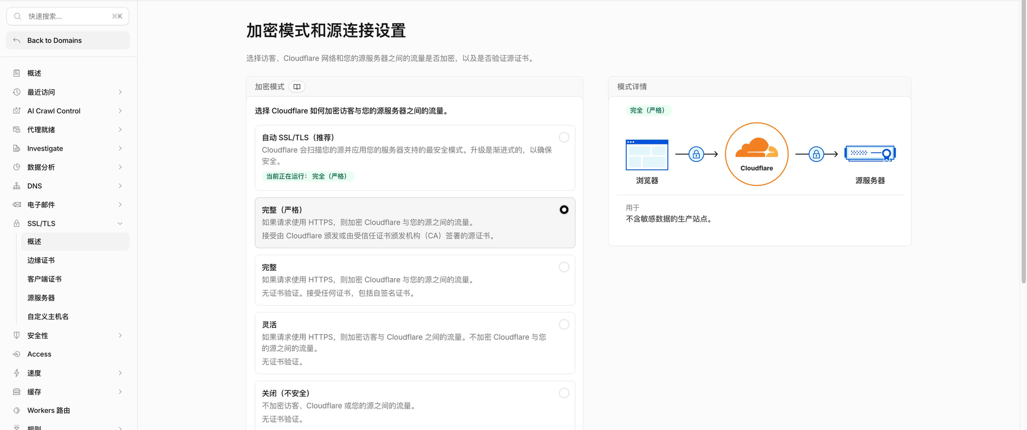This screenshot has width=1027, height=430.
Task: Expand the AI Crawl Control chevron
Action: click(x=120, y=111)
